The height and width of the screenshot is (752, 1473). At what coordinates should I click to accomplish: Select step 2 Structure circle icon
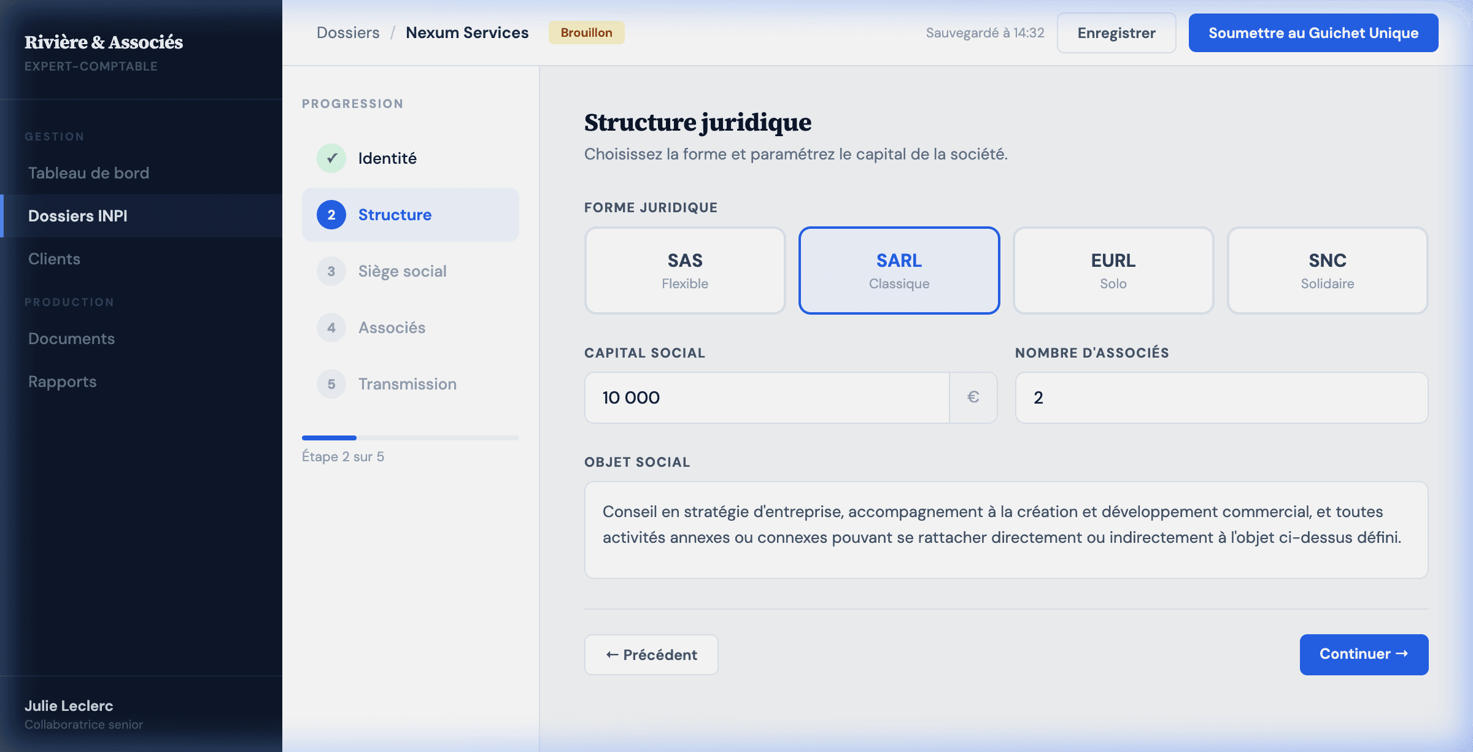pyautogui.click(x=331, y=215)
